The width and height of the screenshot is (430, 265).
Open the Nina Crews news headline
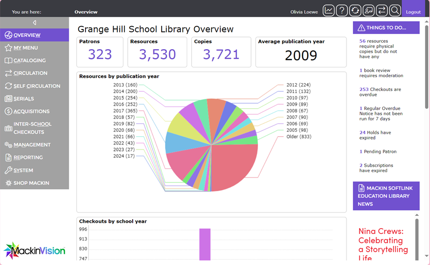(383, 244)
